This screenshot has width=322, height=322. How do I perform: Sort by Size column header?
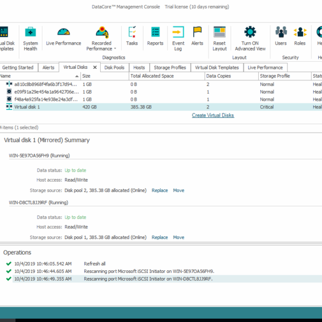(105, 76)
